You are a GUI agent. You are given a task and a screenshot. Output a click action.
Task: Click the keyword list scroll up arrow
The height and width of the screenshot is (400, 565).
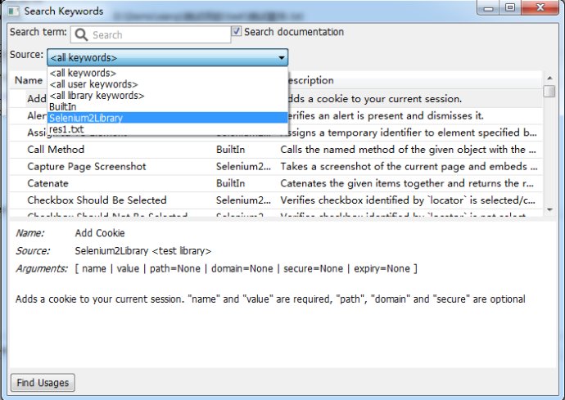click(549, 78)
